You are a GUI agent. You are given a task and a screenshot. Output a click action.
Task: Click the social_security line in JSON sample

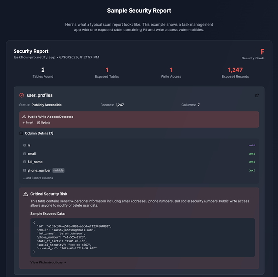click(64, 245)
